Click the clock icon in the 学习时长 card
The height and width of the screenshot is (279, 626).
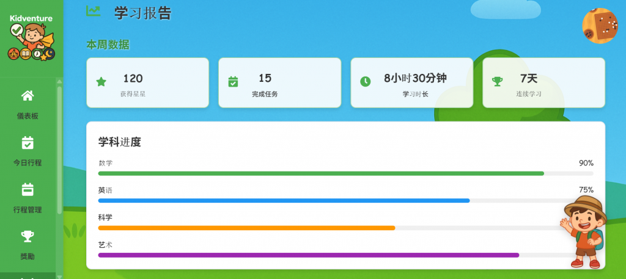[x=366, y=82]
